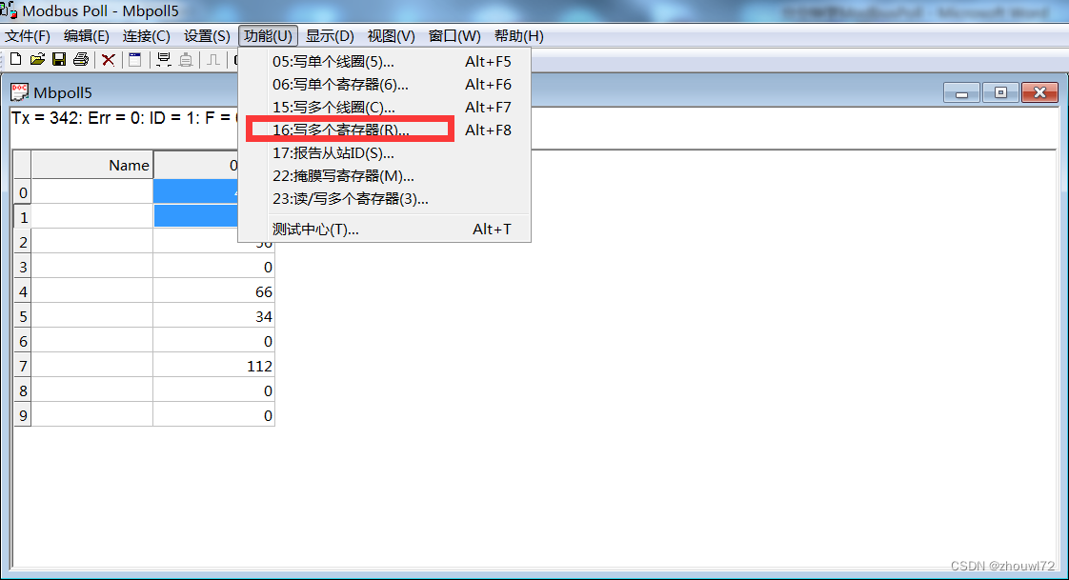This screenshot has width=1069, height=580.
Task: Select value cell 0 in row 3
Action: click(x=214, y=267)
